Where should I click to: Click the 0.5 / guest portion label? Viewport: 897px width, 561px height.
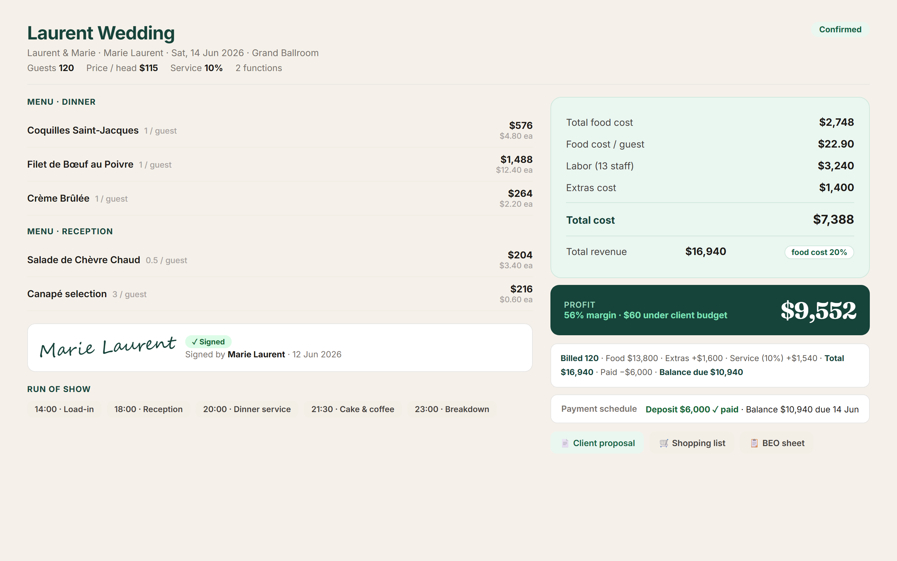coord(166,260)
